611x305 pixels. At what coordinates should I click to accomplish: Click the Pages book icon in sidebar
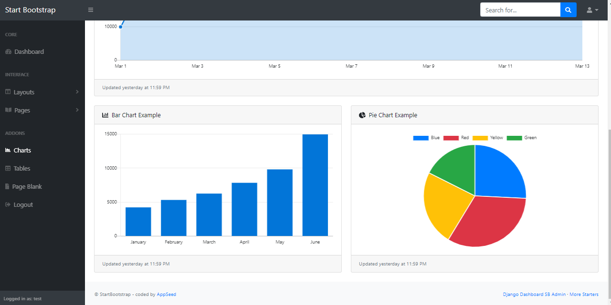pos(8,110)
